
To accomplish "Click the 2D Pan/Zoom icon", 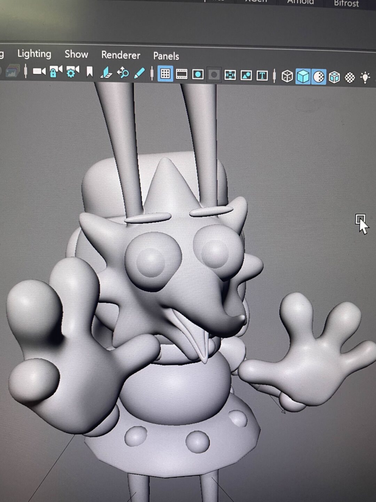I will click(123, 73).
